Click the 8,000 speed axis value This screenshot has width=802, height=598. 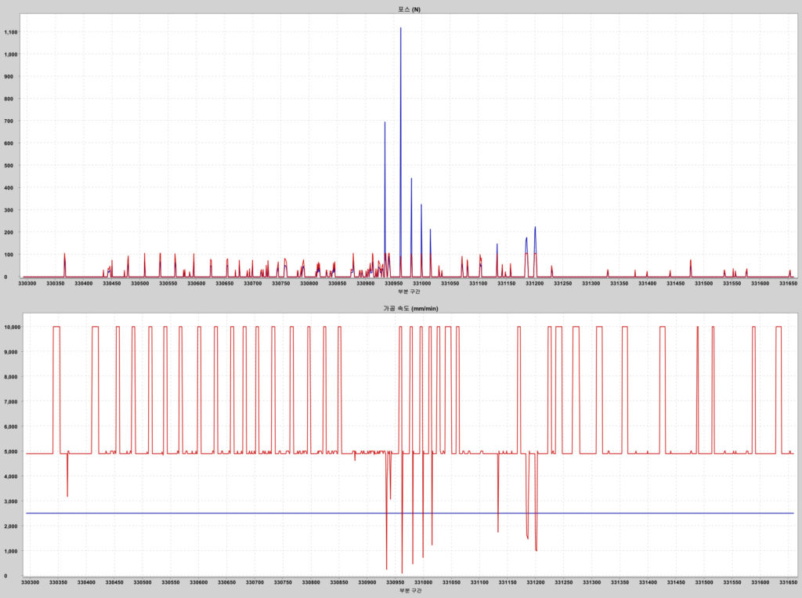[11, 377]
